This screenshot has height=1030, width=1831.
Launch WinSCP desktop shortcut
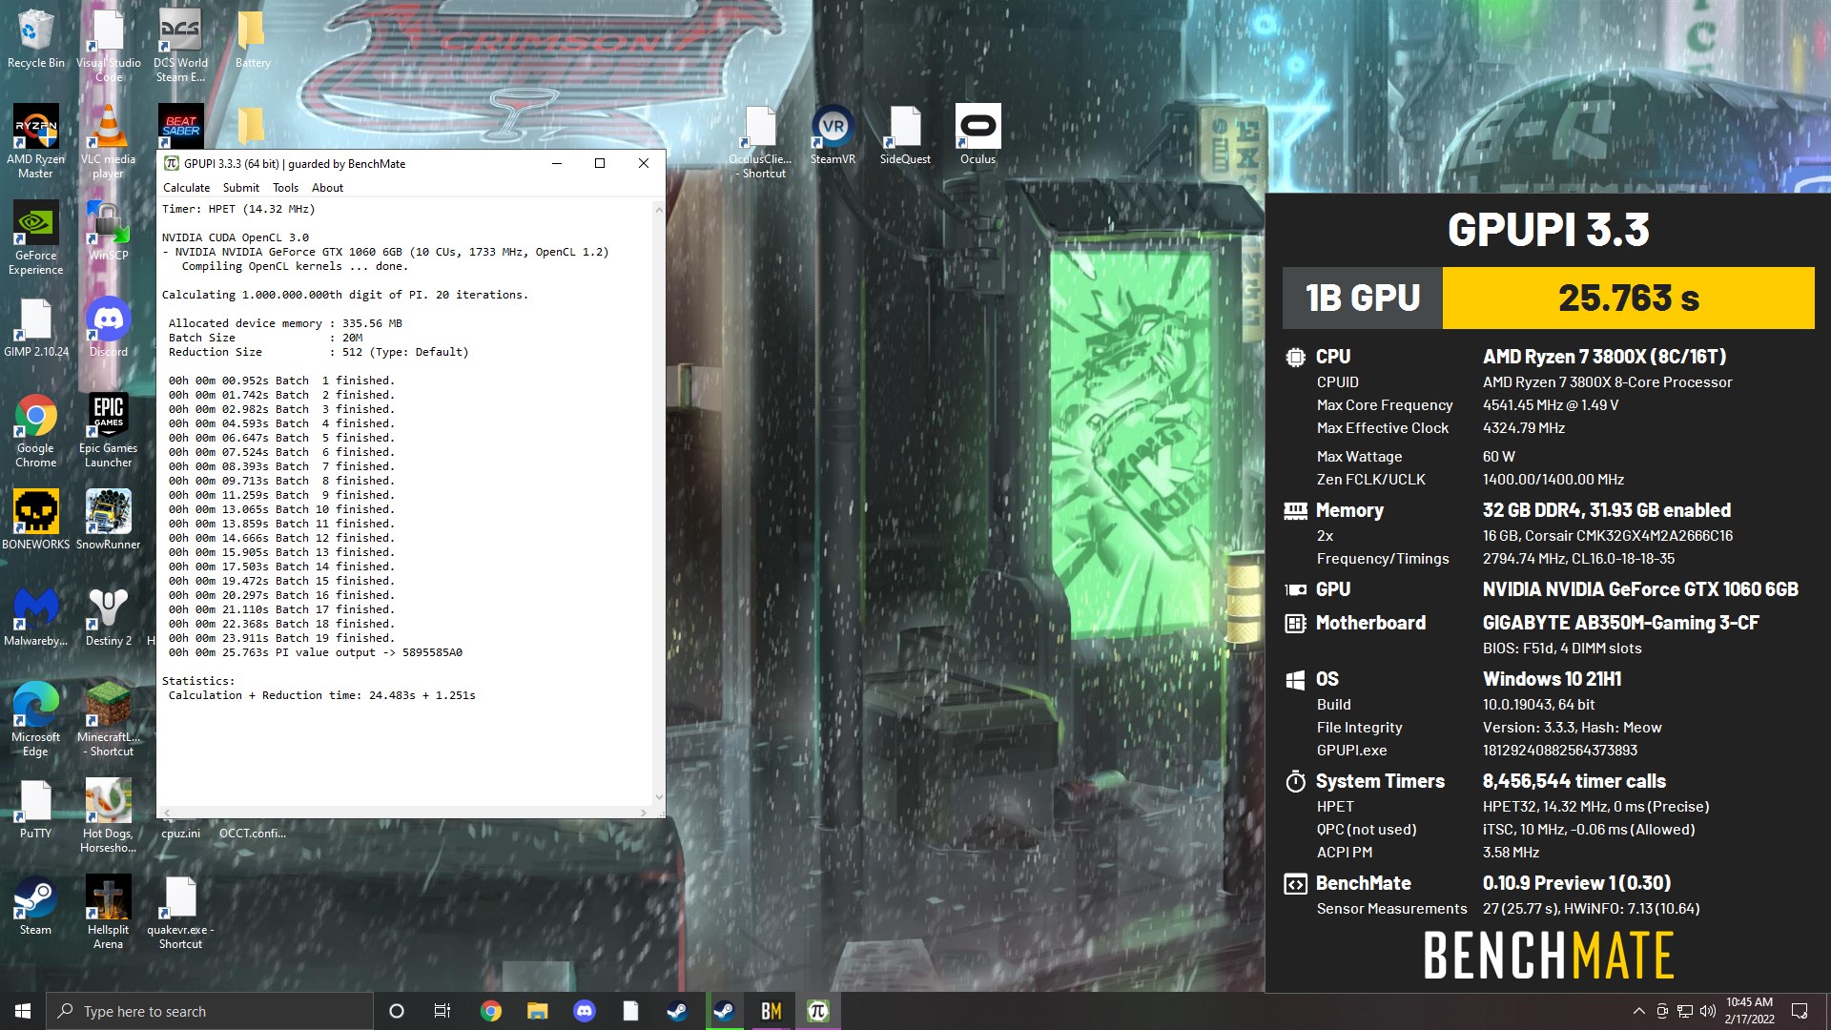tap(108, 230)
